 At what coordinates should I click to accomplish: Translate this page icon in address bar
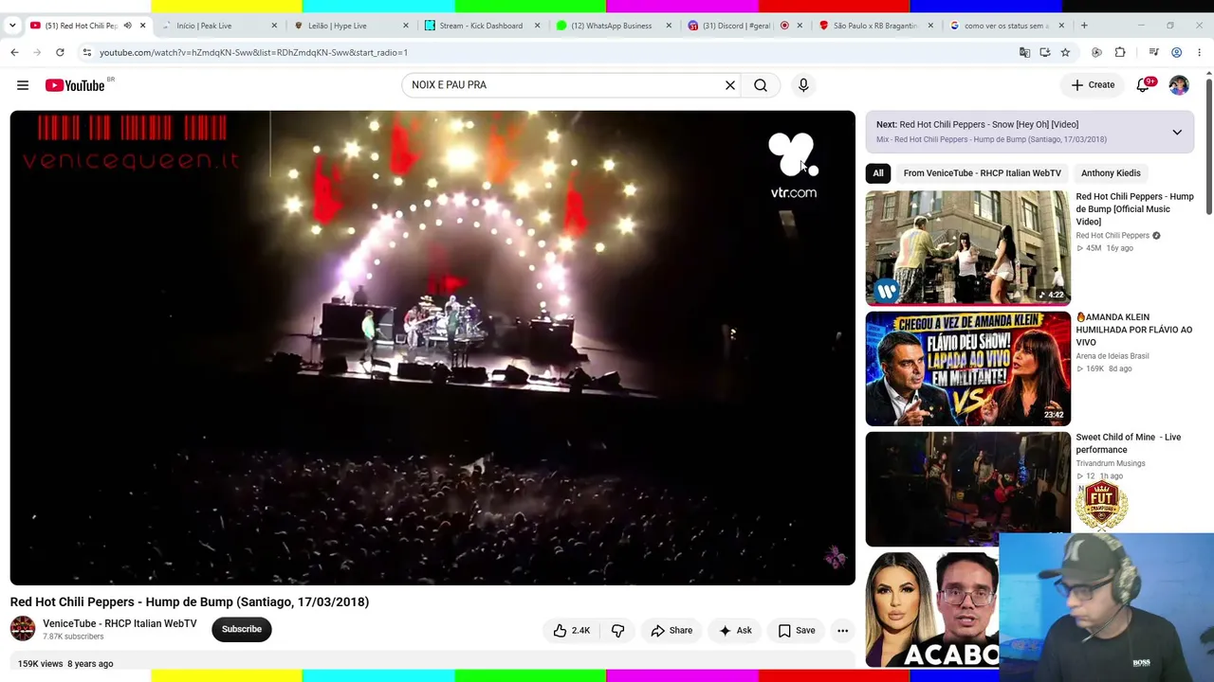tap(1024, 52)
